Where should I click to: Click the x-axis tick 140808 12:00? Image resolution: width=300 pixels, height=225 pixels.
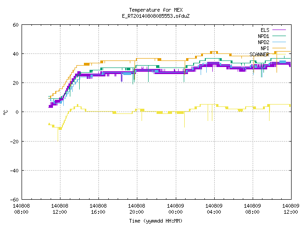60,209
